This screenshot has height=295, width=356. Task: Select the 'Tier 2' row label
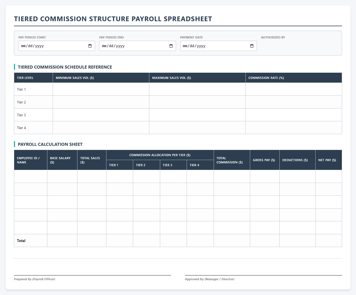tap(21, 102)
